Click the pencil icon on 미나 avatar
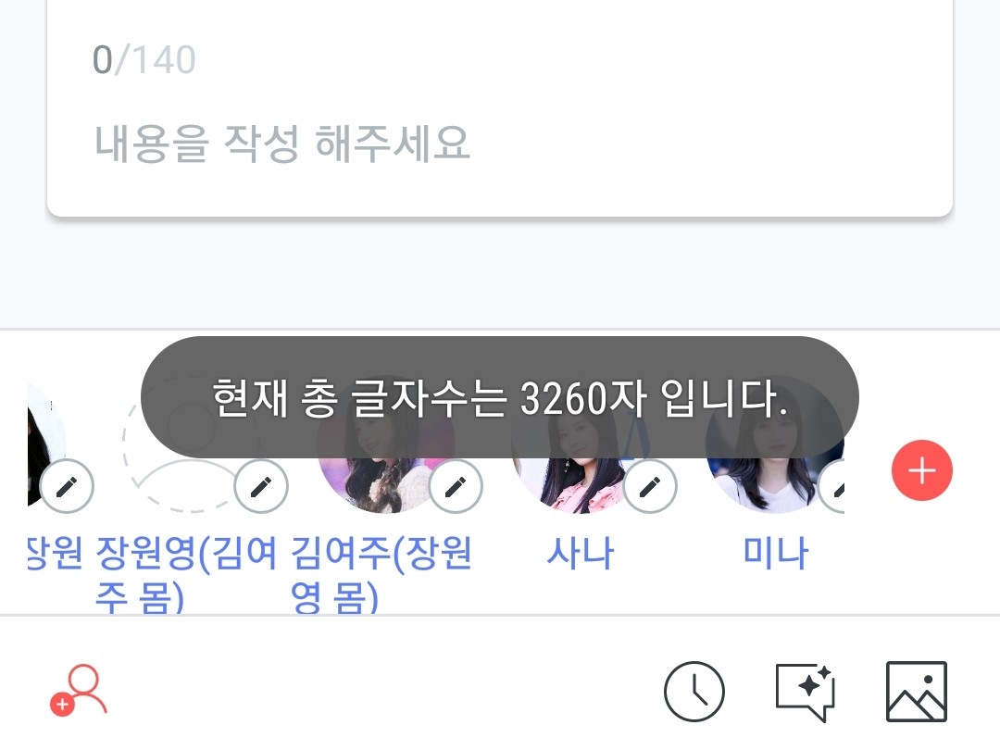The image size is (1000, 750). [832, 487]
